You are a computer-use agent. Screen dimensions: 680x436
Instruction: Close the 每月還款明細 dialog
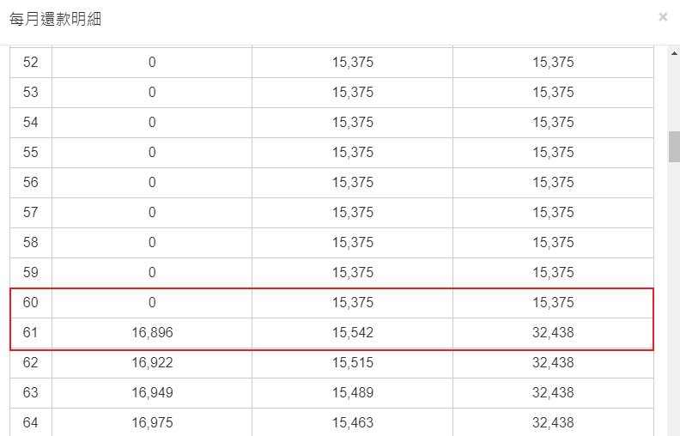click(663, 17)
